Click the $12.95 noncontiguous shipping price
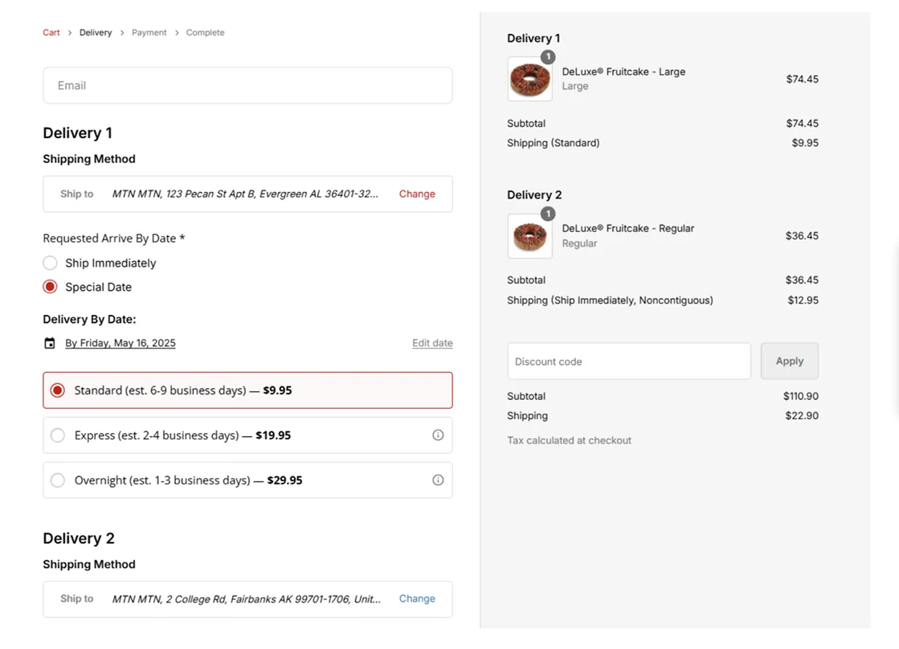Screen dimensions: 899x649 pyautogui.click(x=803, y=300)
